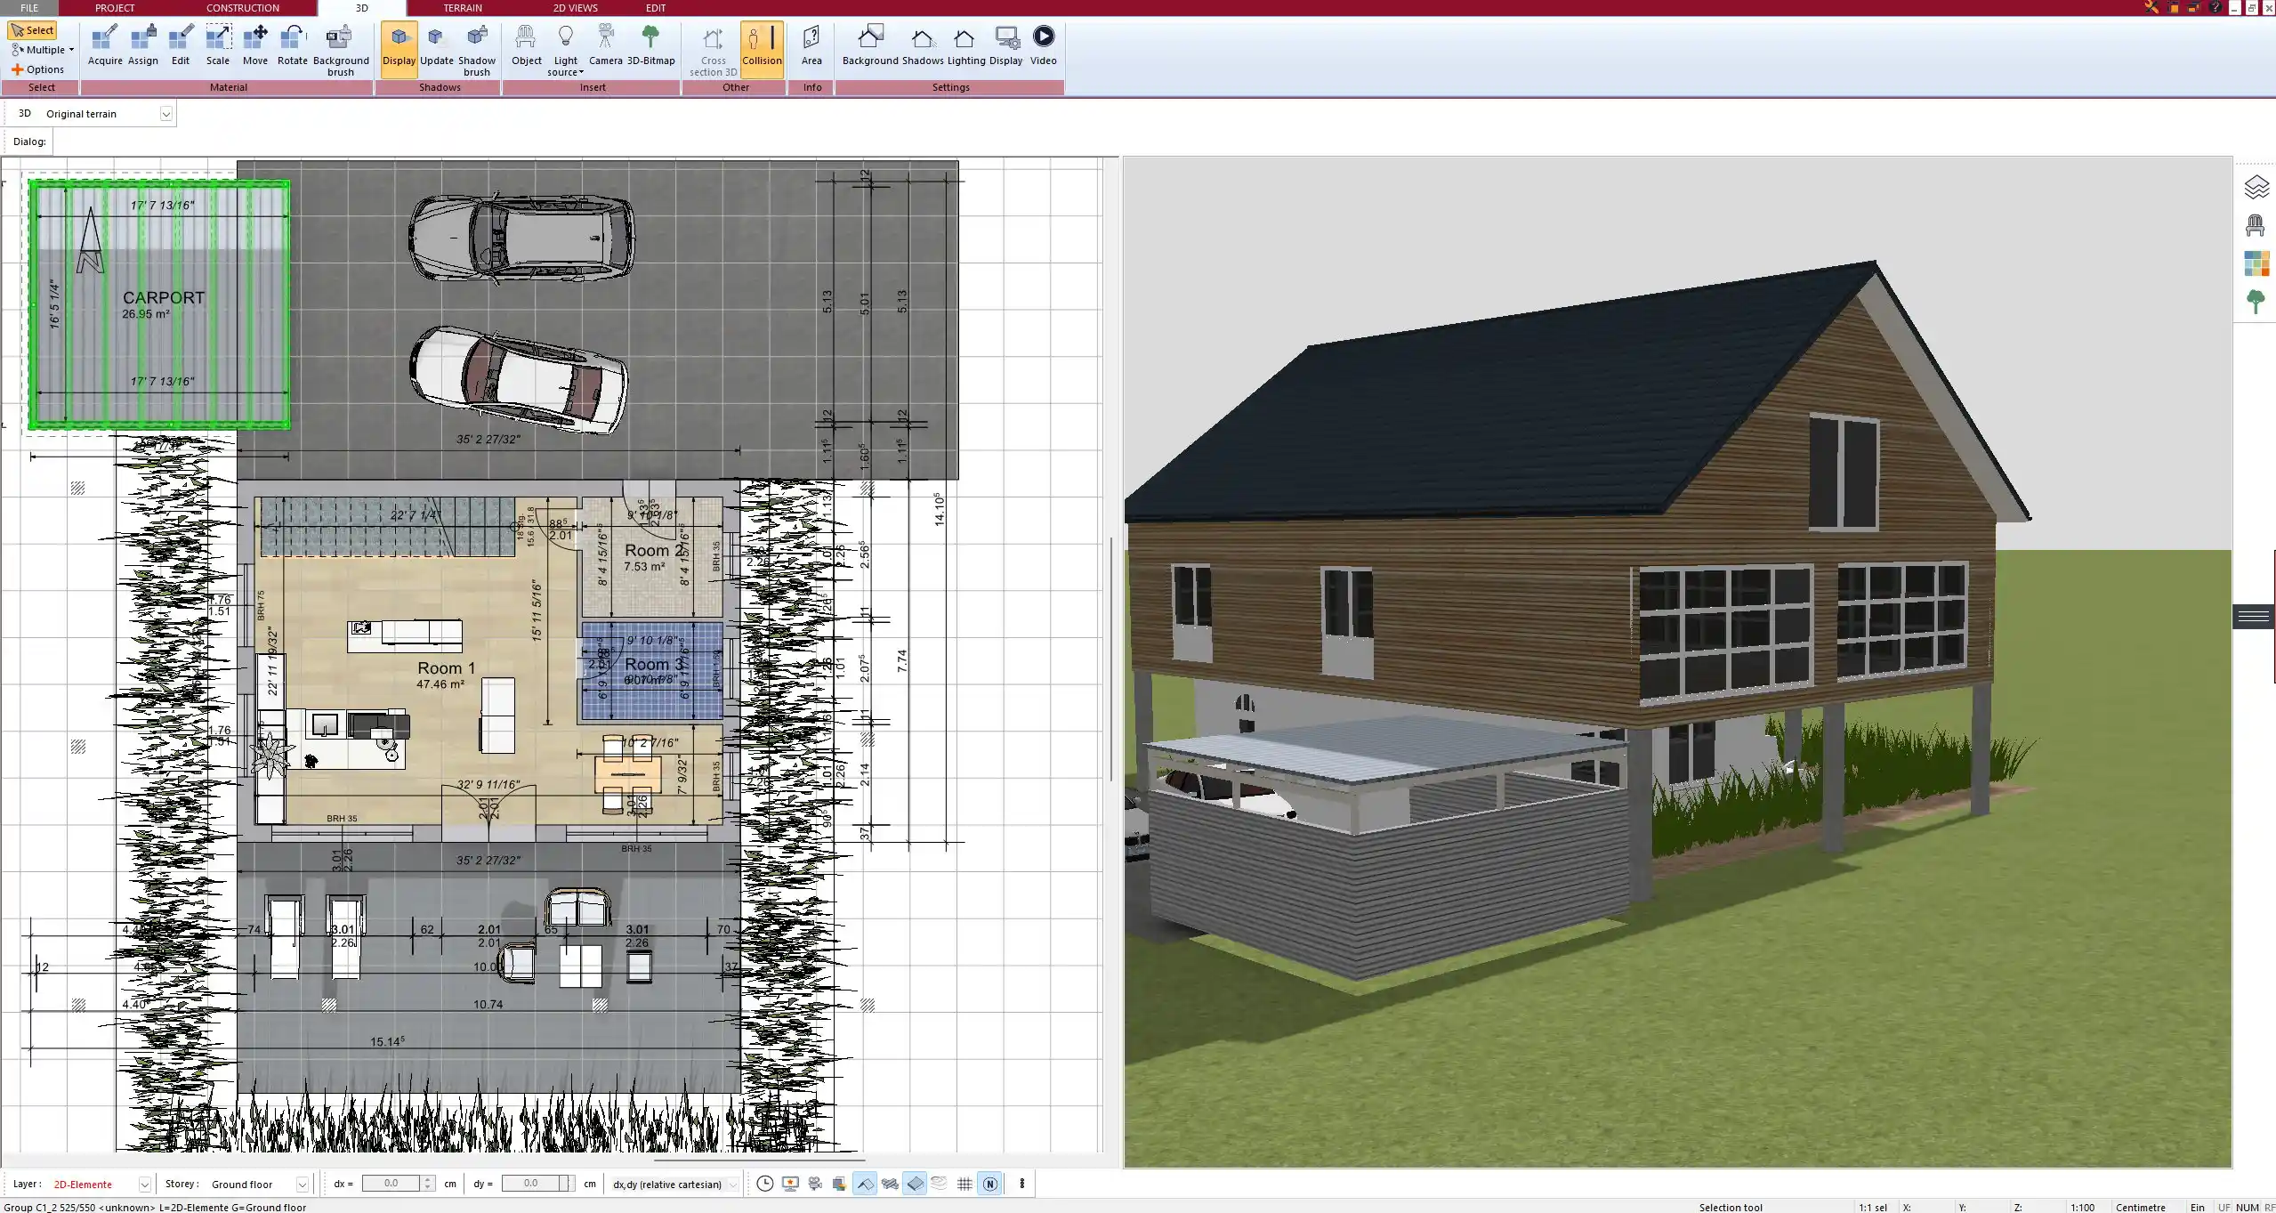Toggle the Collision mode button

[x=762, y=49]
